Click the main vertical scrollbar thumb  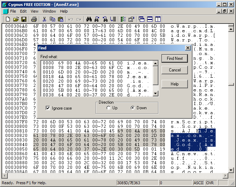231,84
